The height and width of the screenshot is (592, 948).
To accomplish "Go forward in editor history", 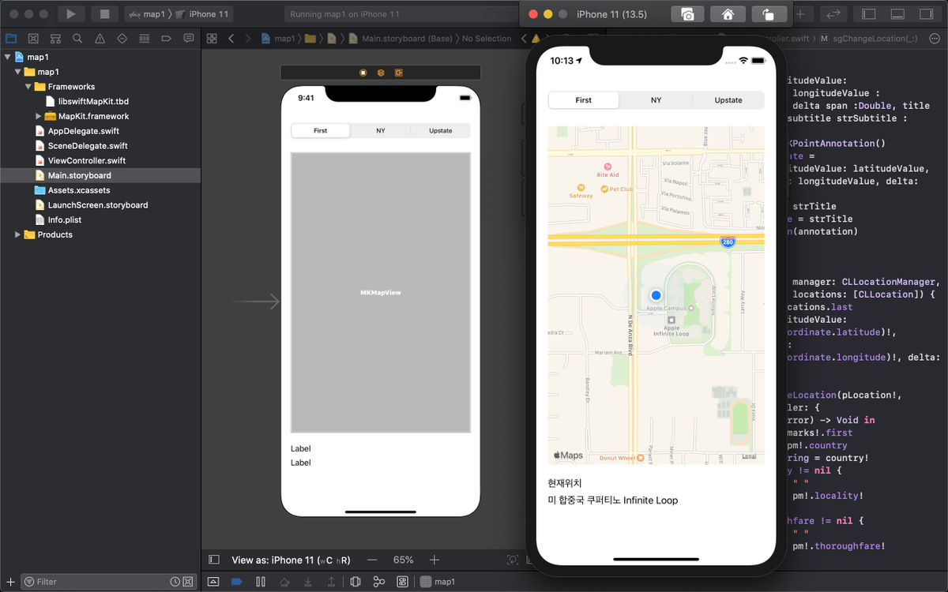I will (247, 38).
